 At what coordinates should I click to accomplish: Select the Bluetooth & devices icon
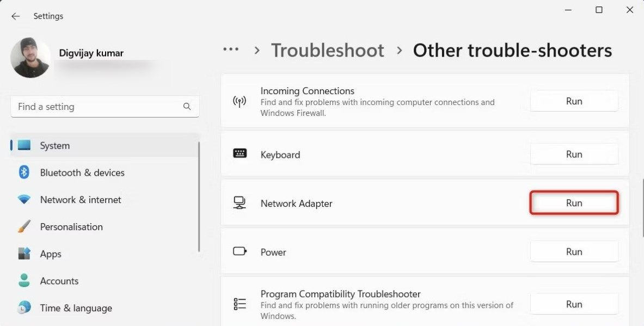click(24, 172)
